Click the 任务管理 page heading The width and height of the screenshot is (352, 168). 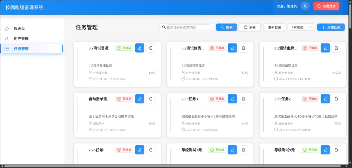coord(87,27)
